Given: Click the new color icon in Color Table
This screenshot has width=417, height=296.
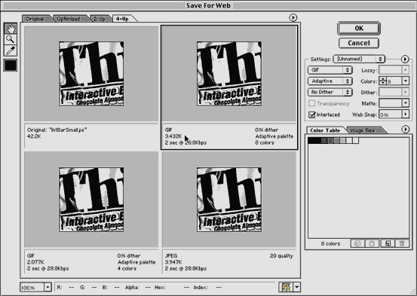Looking at the screenshot, I should pyautogui.click(x=388, y=243).
